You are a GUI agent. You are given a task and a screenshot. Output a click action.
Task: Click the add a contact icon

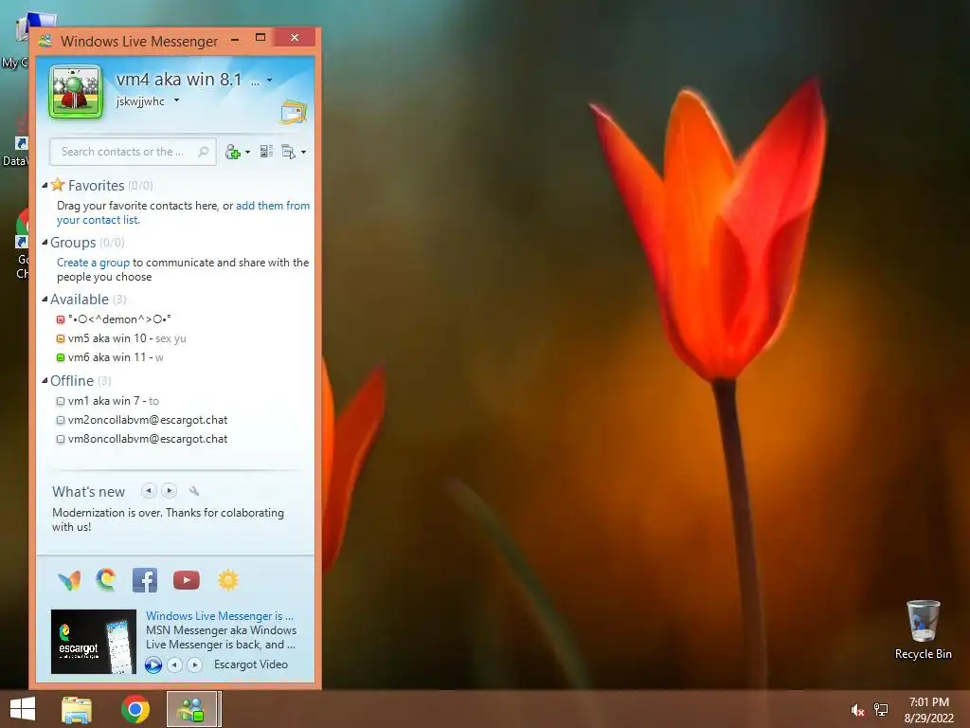tap(233, 152)
